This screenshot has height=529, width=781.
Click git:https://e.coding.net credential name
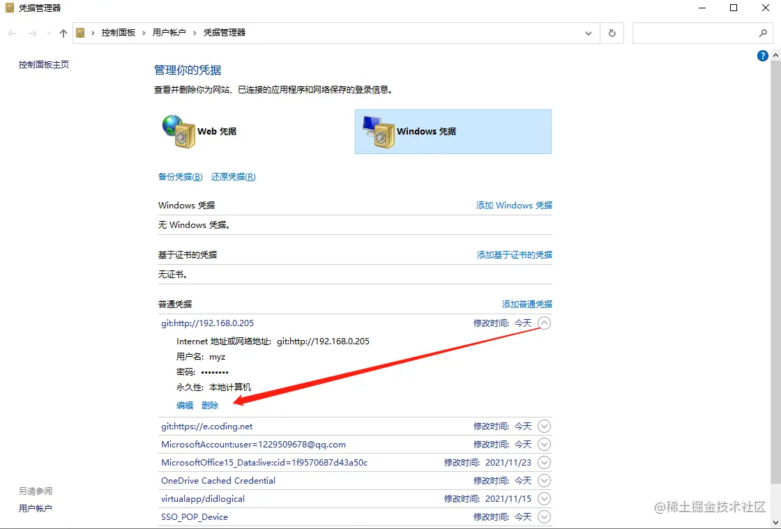[206, 427]
